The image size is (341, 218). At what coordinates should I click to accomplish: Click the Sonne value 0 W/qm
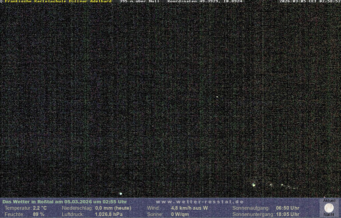tap(180, 214)
